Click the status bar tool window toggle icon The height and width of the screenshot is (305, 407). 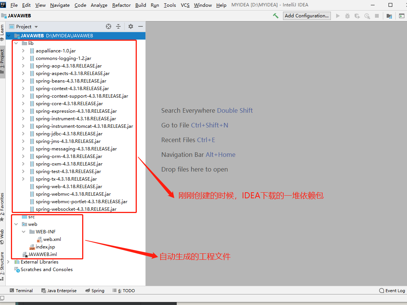(2, 298)
